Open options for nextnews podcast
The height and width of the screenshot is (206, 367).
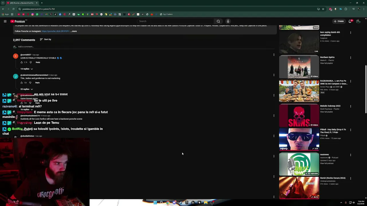click(350, 155)
